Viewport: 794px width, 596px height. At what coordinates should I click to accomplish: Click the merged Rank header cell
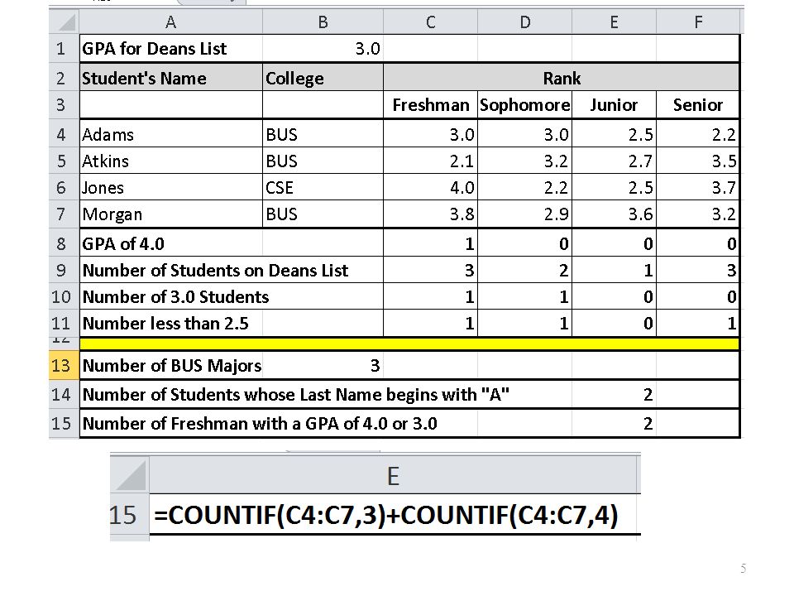click(561, 78)
